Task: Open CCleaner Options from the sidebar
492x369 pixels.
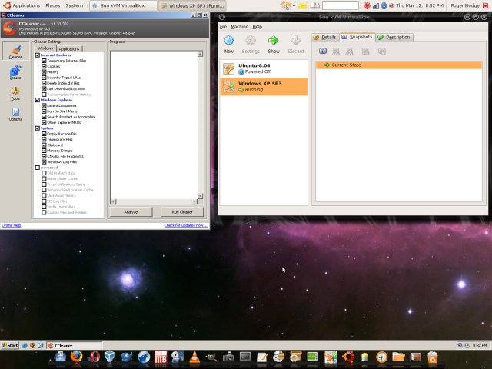Action: tap(15, 114)
